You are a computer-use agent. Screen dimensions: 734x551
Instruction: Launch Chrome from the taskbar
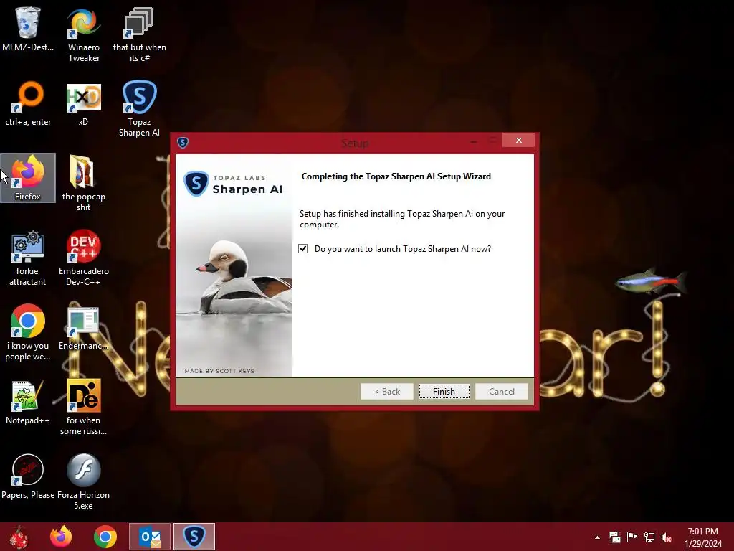pos(105,537)
